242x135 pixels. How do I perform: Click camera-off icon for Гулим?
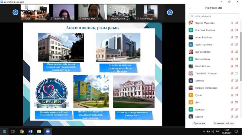[x=236, y=95]
